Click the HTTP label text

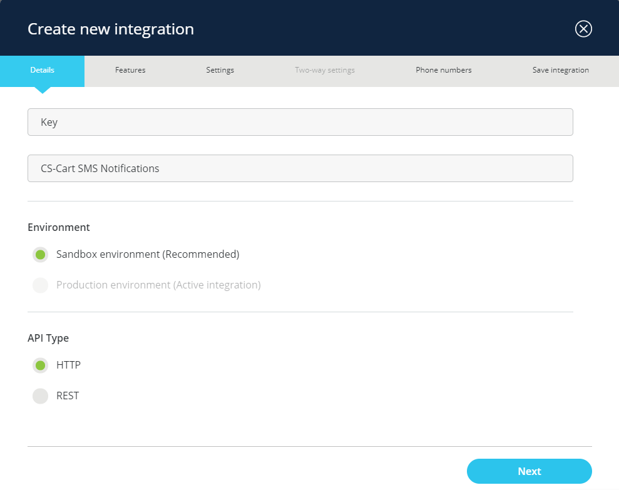68,365
